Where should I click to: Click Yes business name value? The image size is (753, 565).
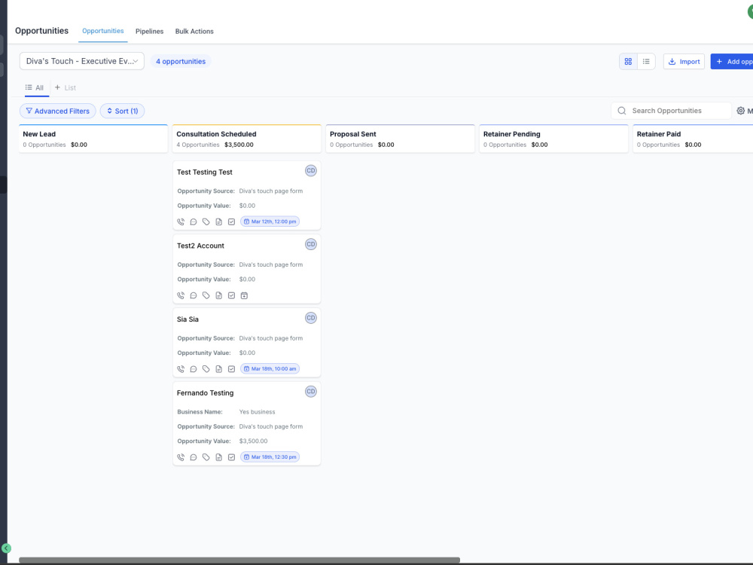pyautogui.click(x=257, y=412)
